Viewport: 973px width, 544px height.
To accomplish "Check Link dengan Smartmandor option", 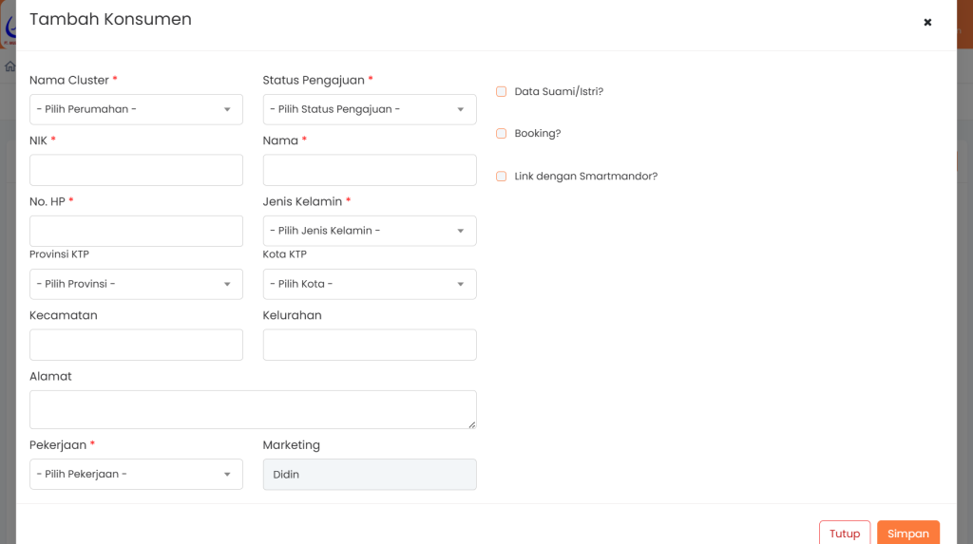I will (x=502, y=177).
